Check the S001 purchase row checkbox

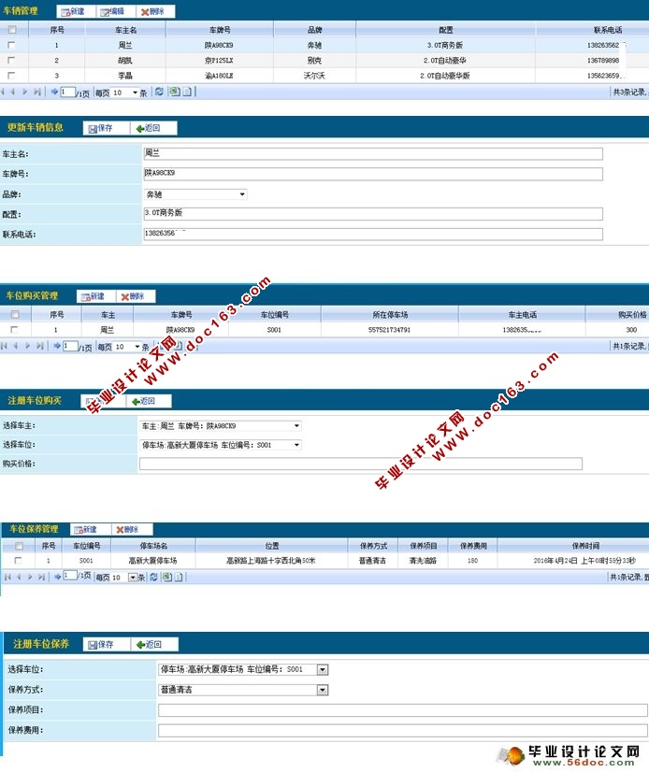tap(14, 329)
